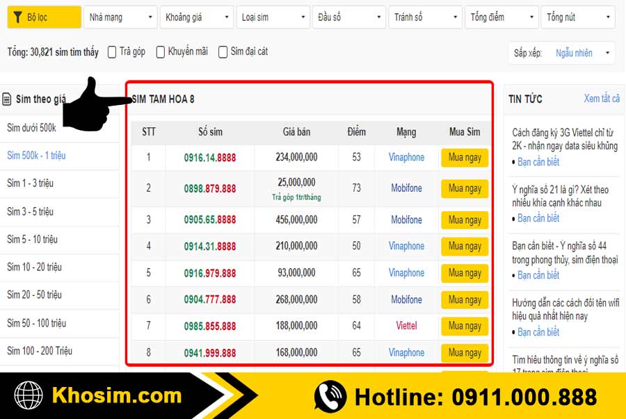Enable the Sim đại cát filter
This screenshot has width=626, height=419.
click(x=223, y=51)
